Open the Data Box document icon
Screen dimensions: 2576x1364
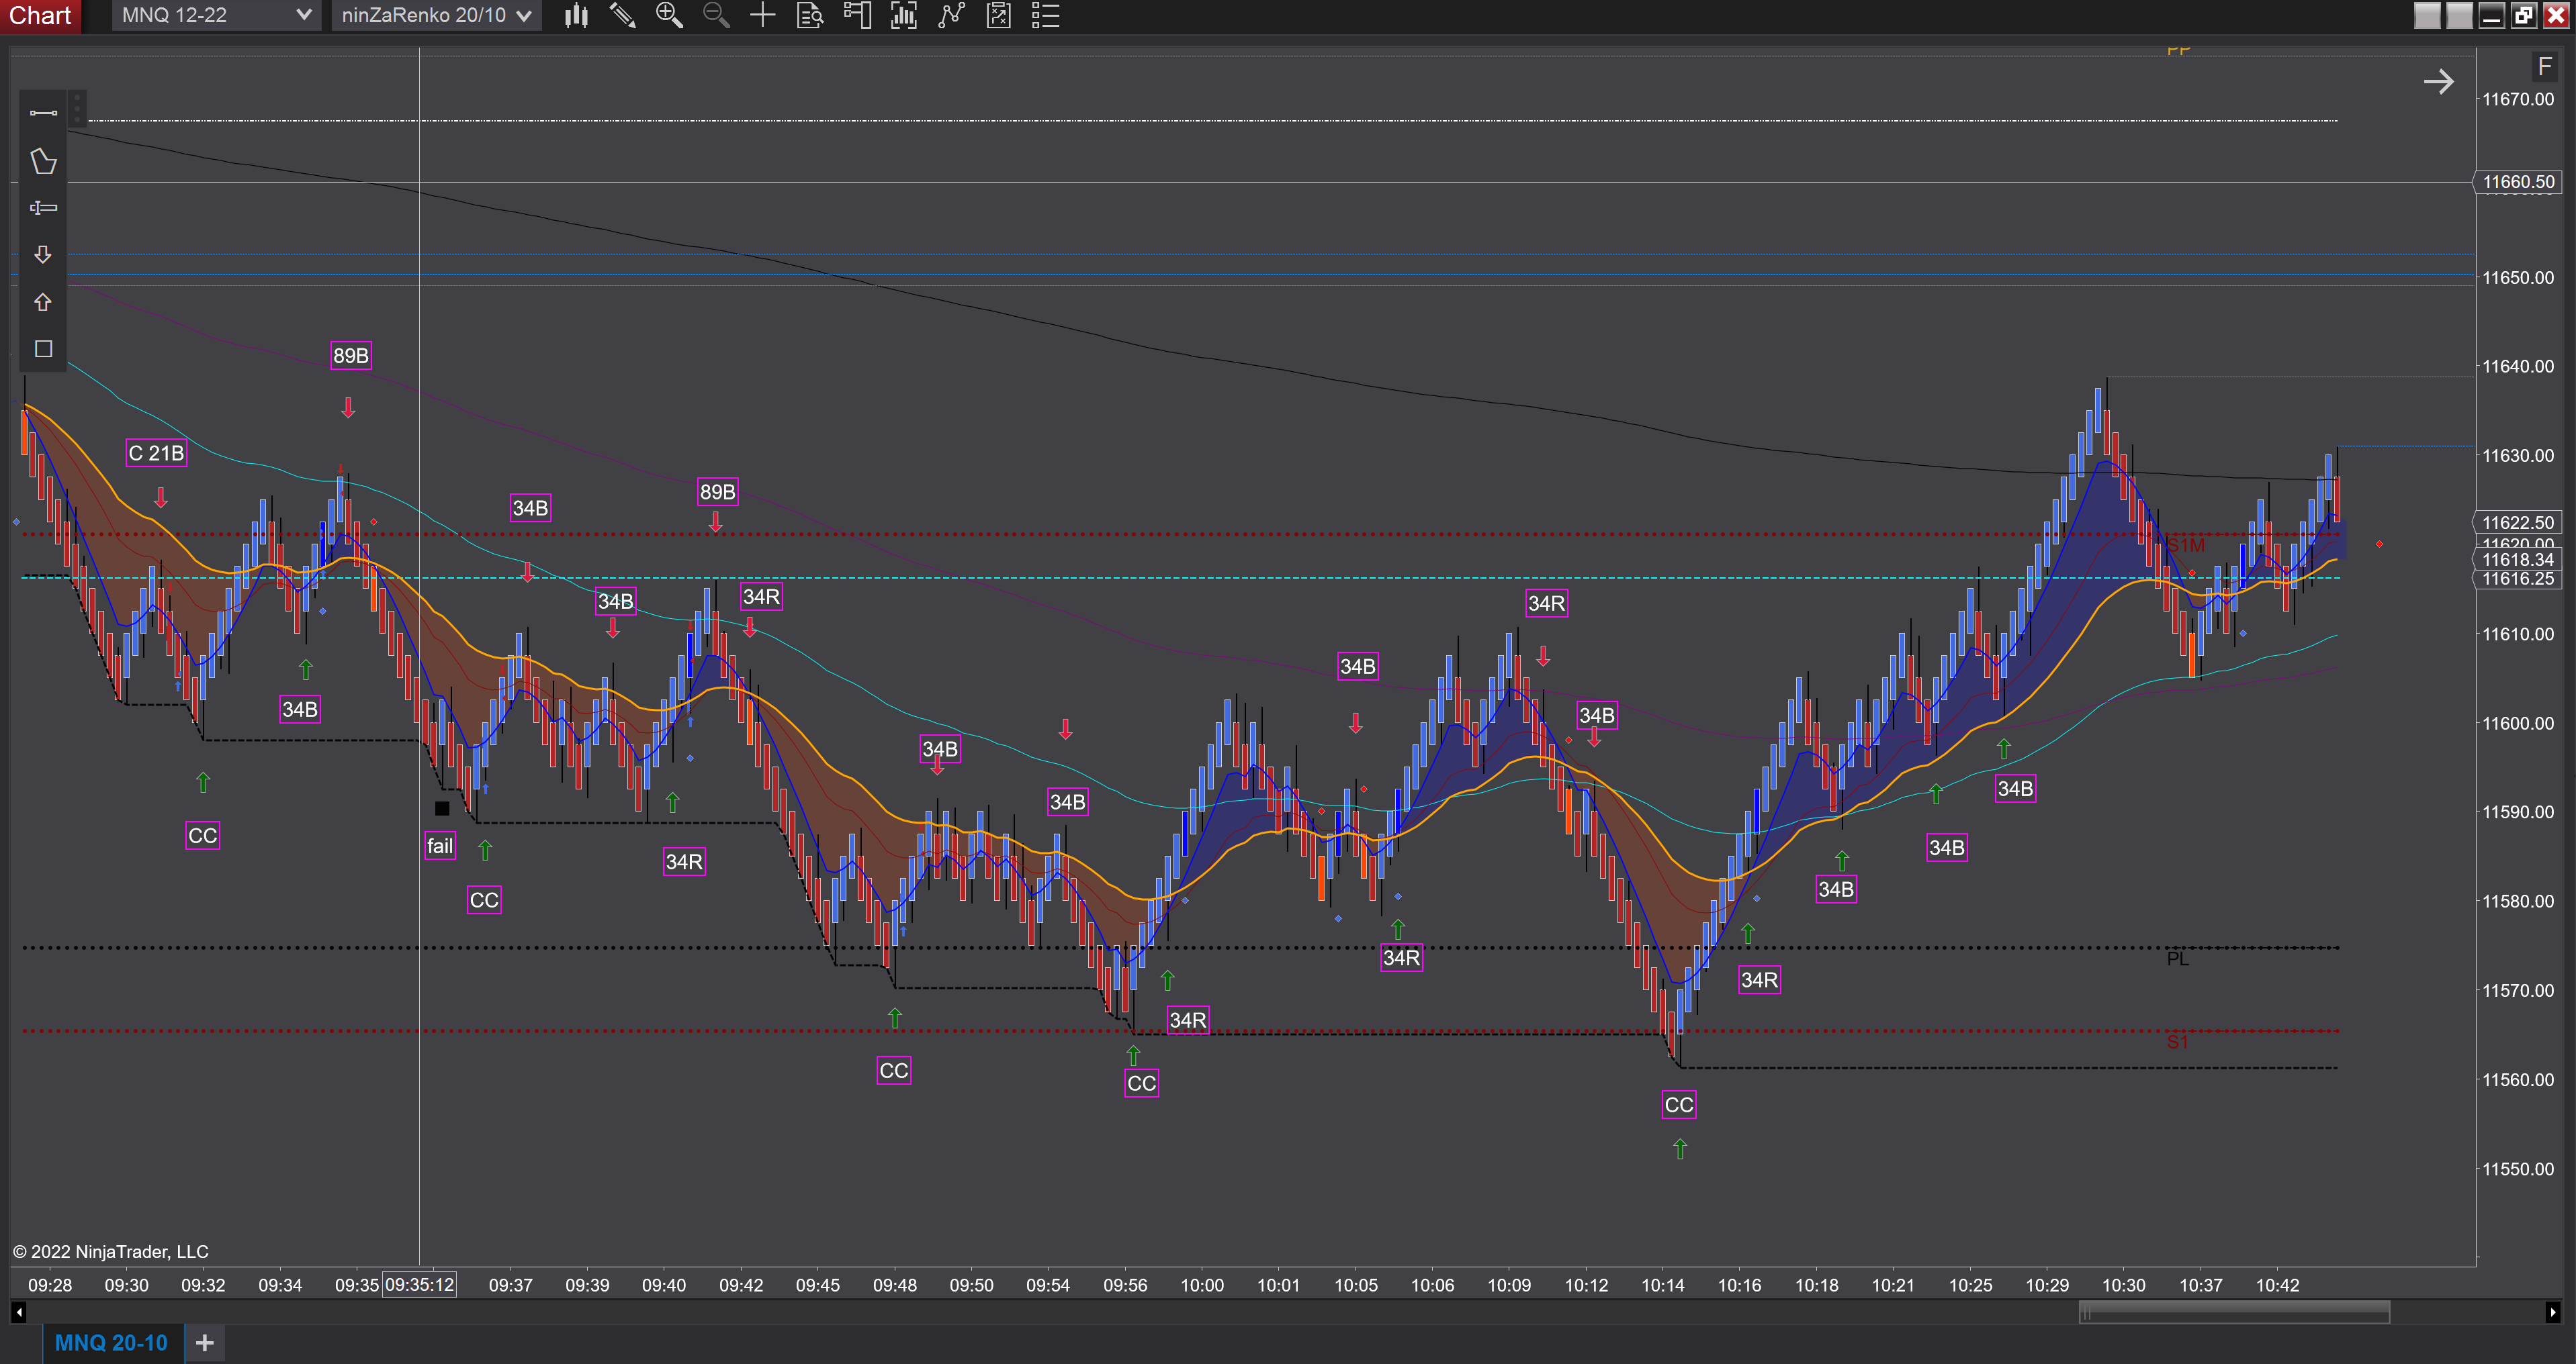pyautogui.click(x=810, y=15)
